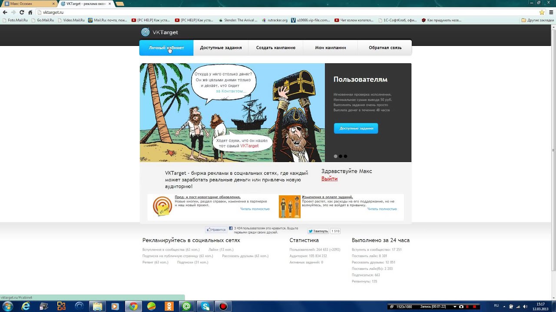The width and height of the screenshot is (556, 312).
Task: Click the two-people news thumbnail
Action: coord(289,207)
